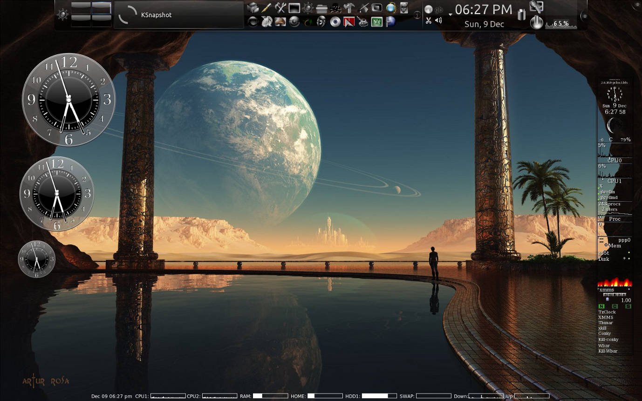The width and height of the screenshot is (642, 401).
Task: Open the pencil text editor launcher
Action: [266, 8]
